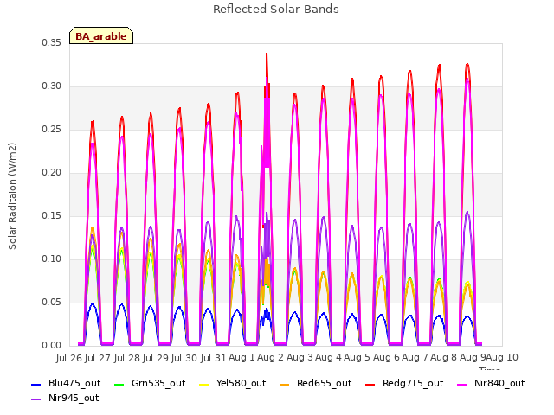The height and width of the screenshot is (415, 554).
Task: Toggle the Redg715_out legend entry
Action: [x=404, y=384]
